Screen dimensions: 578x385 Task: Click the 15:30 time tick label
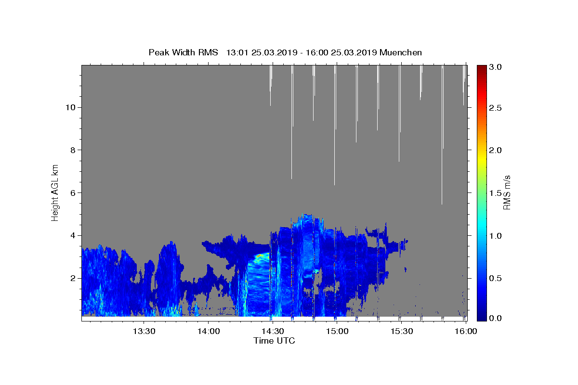(401, 331)
